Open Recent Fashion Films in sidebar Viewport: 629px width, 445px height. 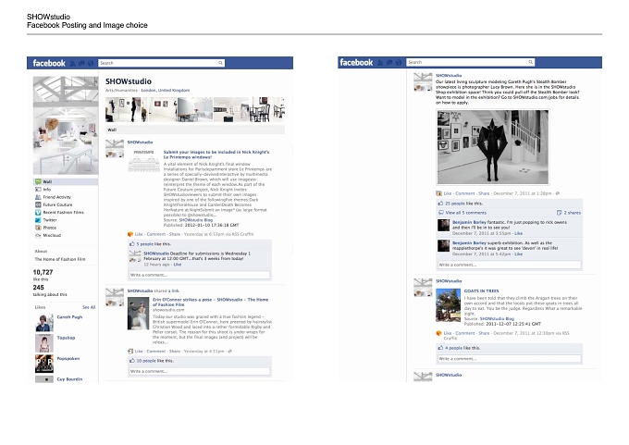click(64, 212)
